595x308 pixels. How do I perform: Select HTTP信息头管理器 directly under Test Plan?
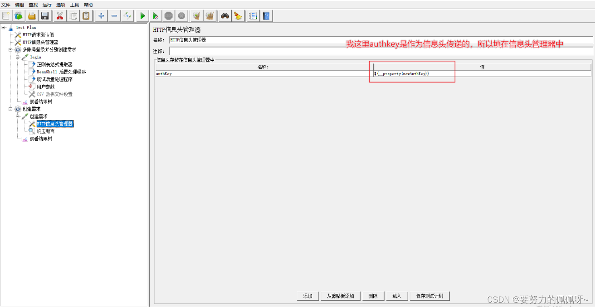tap(40, 42)
